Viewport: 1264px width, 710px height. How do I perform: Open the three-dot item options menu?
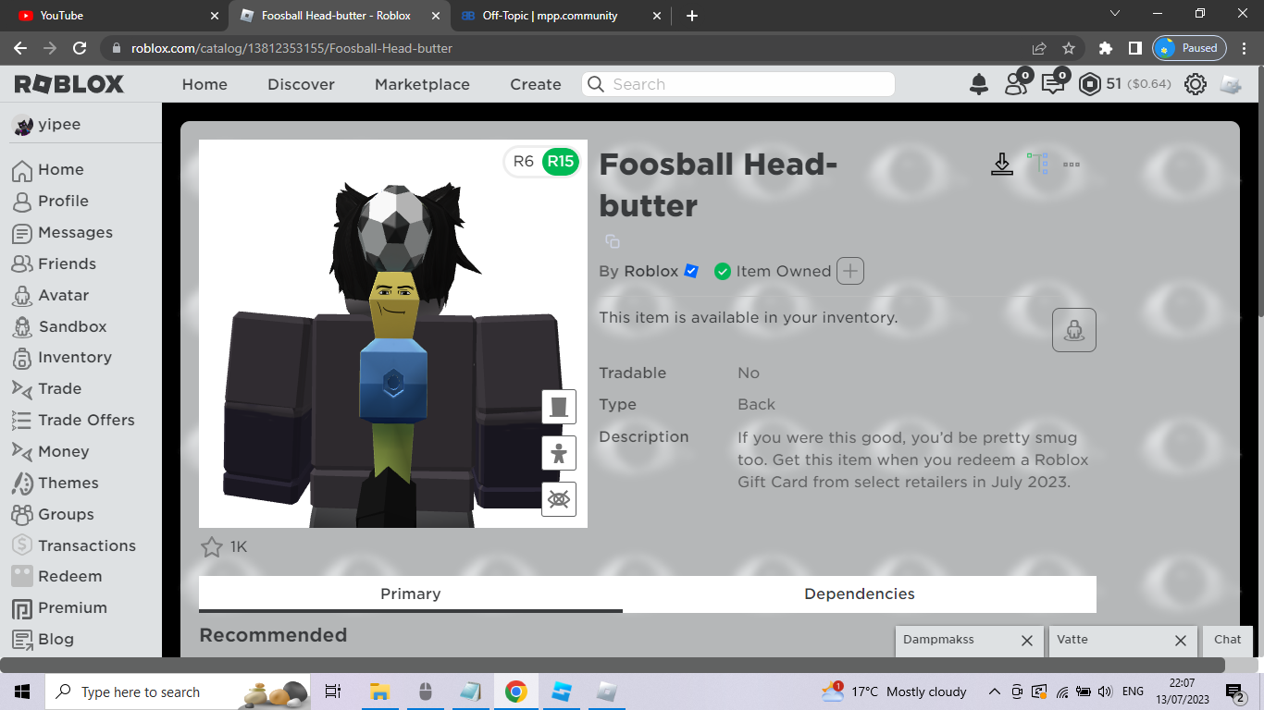pos(1072,165)
